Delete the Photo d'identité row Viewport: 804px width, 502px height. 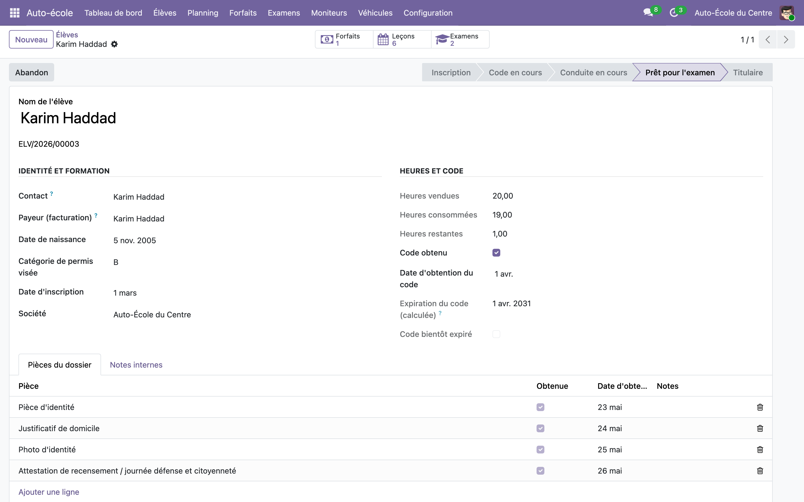(x=760, y=450)
